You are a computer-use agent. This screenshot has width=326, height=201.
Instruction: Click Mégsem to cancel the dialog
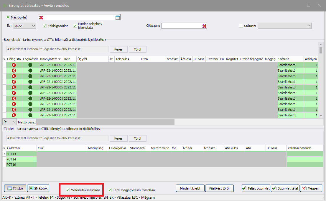311,188
